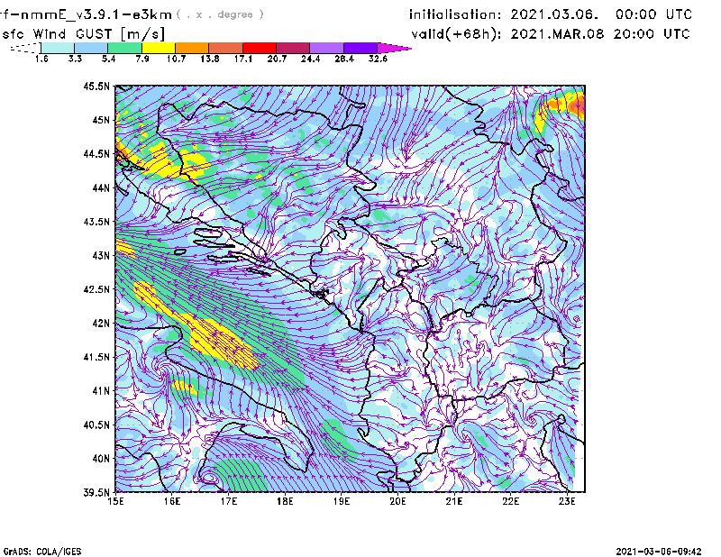Click the 15E longitude label
The width and height of the screenshot is (721, 557).
[x=115, y=501]
